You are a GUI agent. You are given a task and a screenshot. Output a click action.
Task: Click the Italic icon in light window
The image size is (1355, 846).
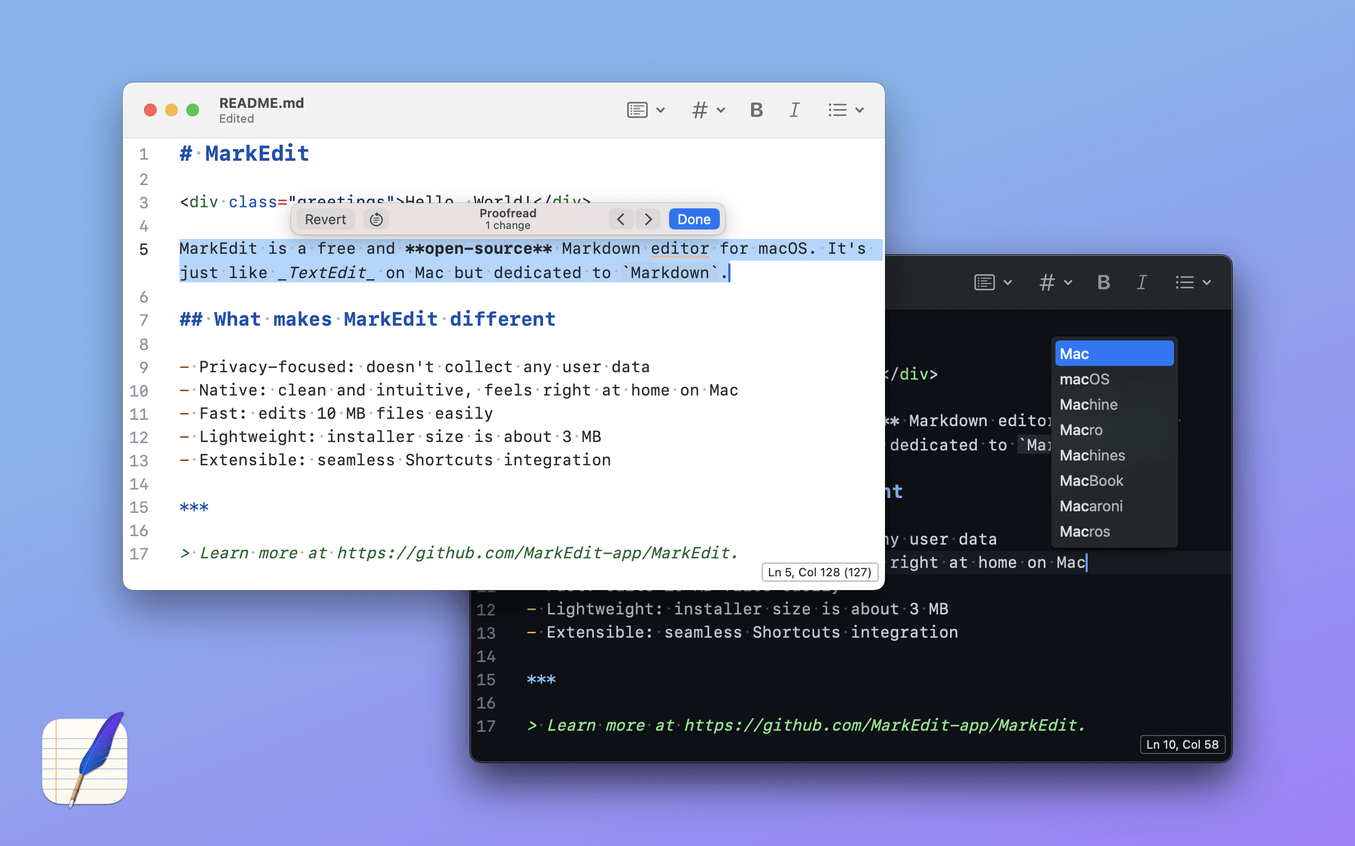coord(794,110)
